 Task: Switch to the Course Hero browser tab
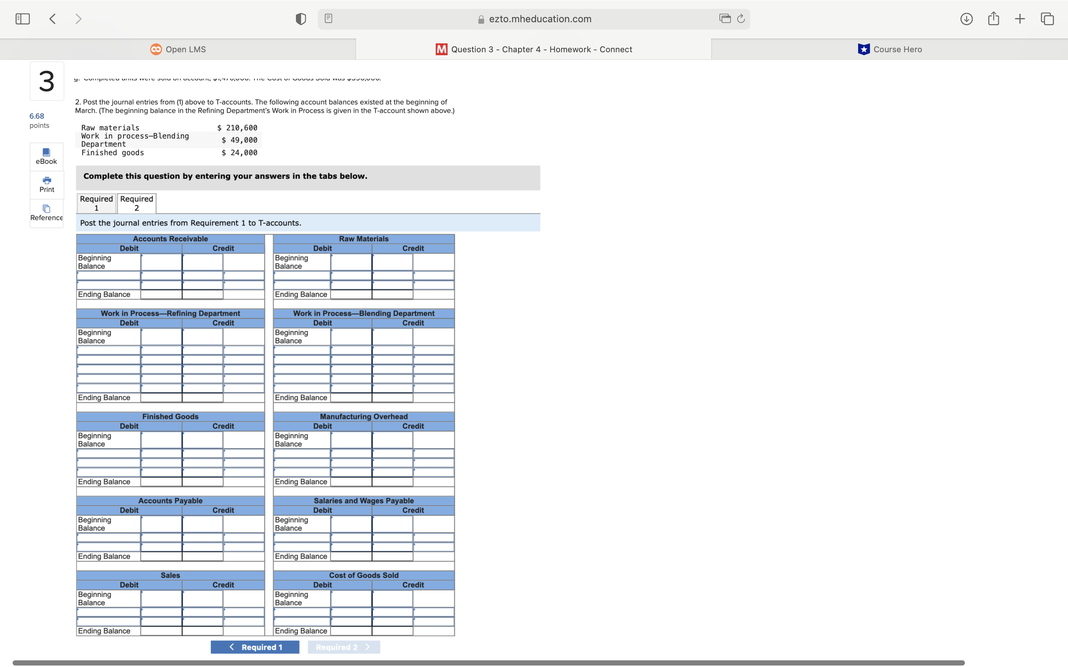click(x=889, y=49)
